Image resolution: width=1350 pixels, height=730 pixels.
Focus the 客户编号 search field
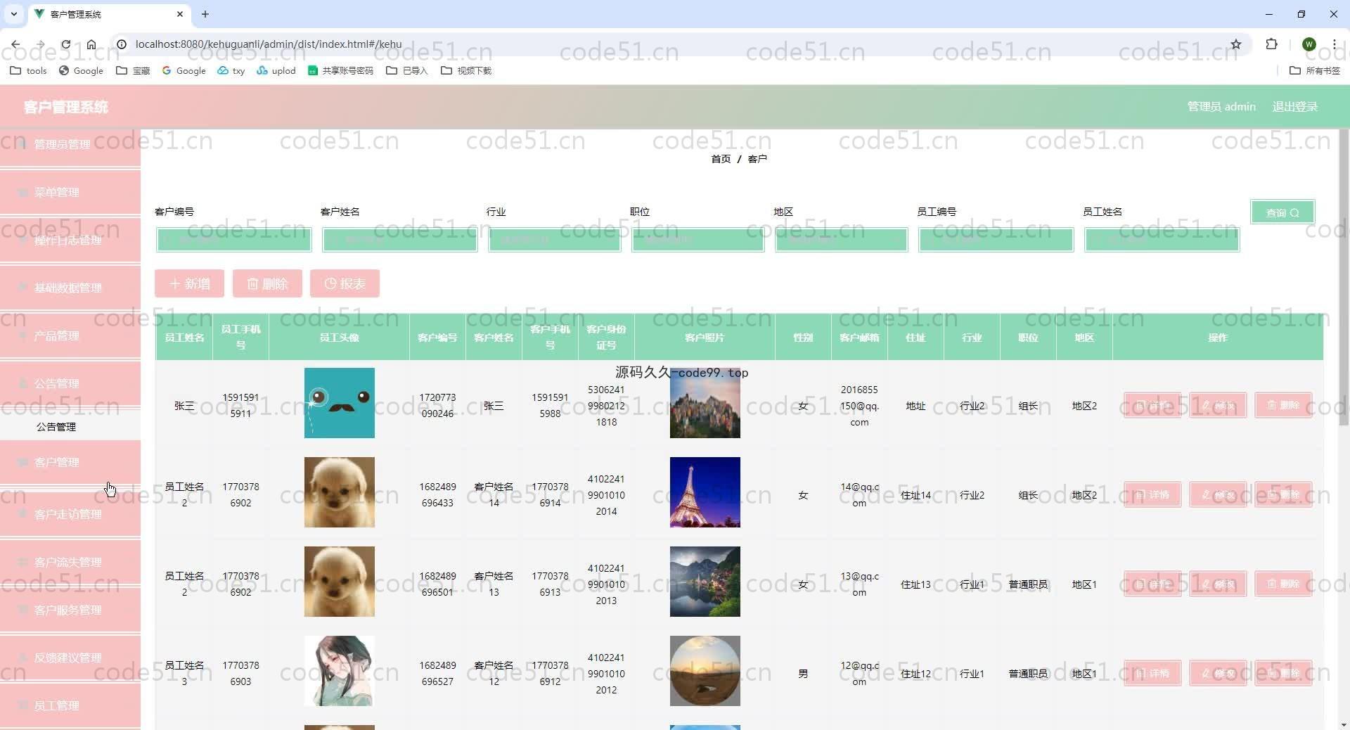click(233, 240)
